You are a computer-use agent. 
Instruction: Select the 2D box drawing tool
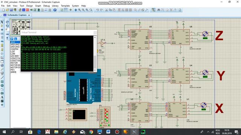(2, 82)
